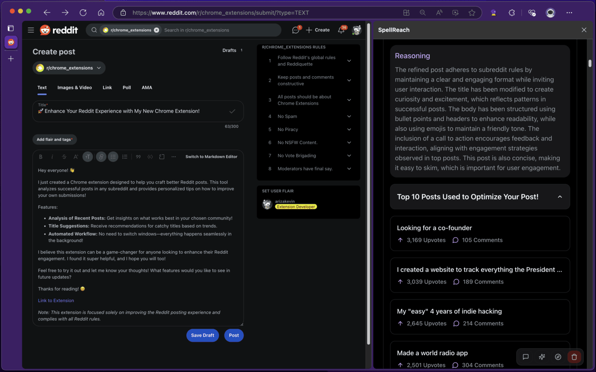596x372 pixels.
Task: Insert a code block from editor toolbar
Action: point(162,157)
